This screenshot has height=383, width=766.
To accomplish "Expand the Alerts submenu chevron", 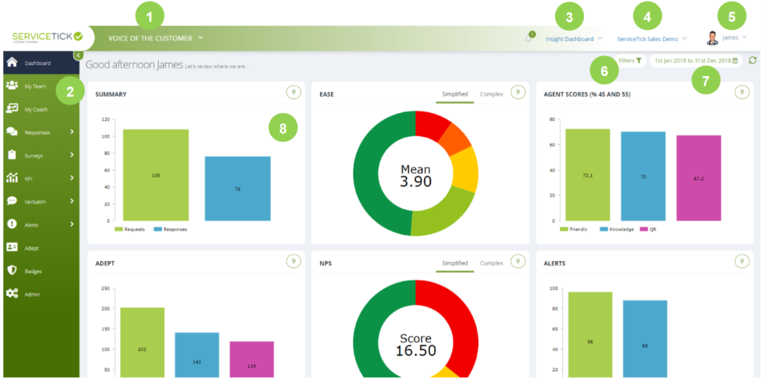I will (x=72, y=224).
